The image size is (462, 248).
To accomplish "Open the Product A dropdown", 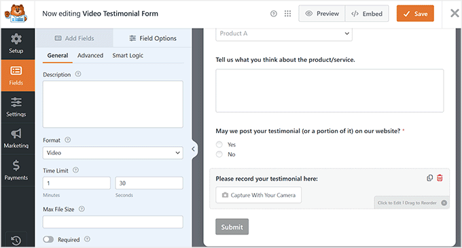I will pyautogui.click(x=284, y=33).
